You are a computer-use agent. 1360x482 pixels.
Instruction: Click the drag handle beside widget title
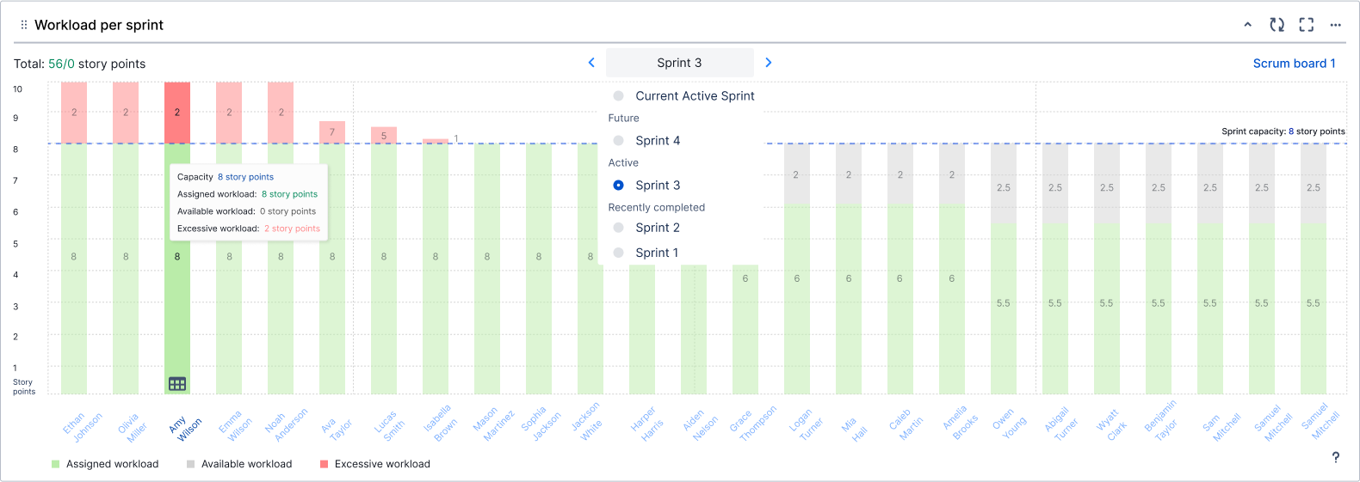(x=24, y=25)
